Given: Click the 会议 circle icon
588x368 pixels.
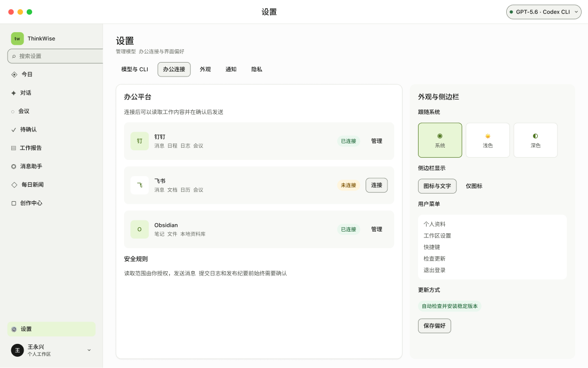Looking at the screenshot, I should click(x=13, y=112).
